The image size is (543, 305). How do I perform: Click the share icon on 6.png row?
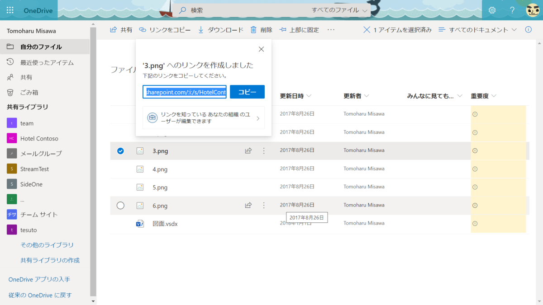pyautogui.click(x=248, y=205)
